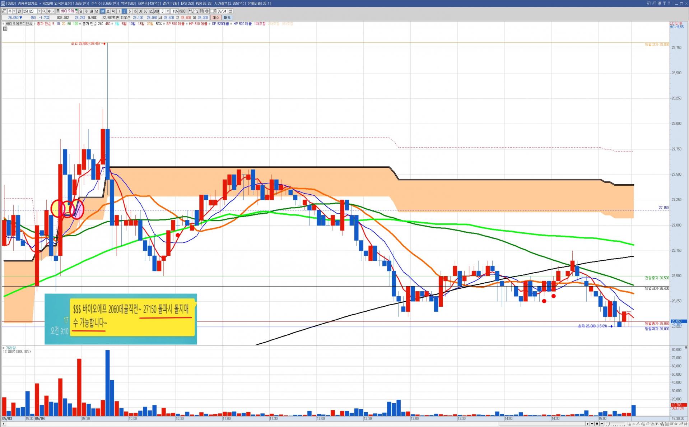This screenshot has height=427, width=689.
Task: Select the 120-minute interval button
Action: tap(151, 11)
